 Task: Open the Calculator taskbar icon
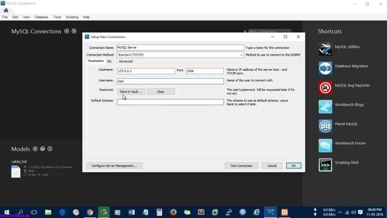(x=160, y=213)
